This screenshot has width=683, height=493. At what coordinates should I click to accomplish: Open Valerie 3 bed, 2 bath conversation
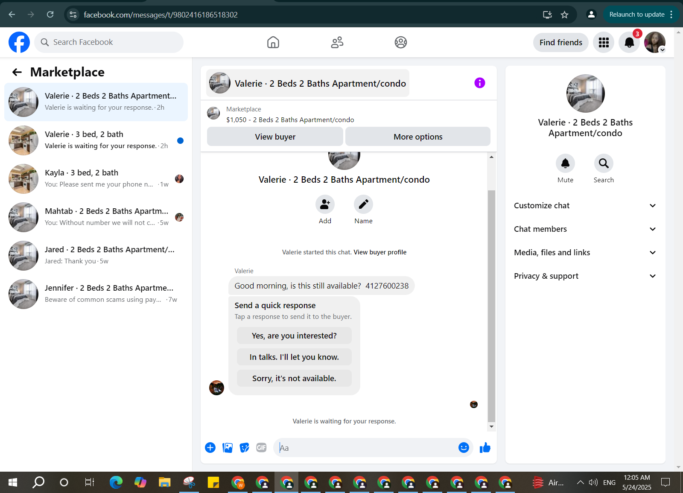coord(96,140)
